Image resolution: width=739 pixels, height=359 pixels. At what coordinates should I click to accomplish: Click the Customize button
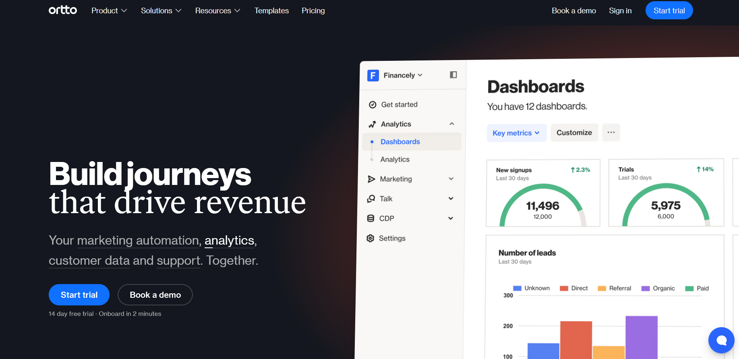pos(574,133)
